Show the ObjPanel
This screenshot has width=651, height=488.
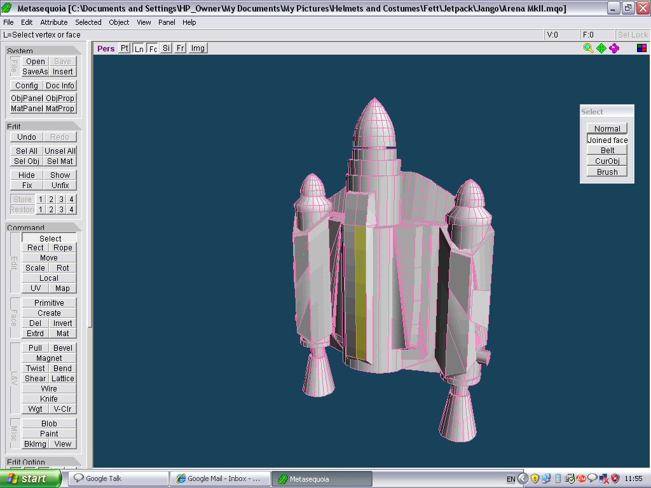coord(27,98)
